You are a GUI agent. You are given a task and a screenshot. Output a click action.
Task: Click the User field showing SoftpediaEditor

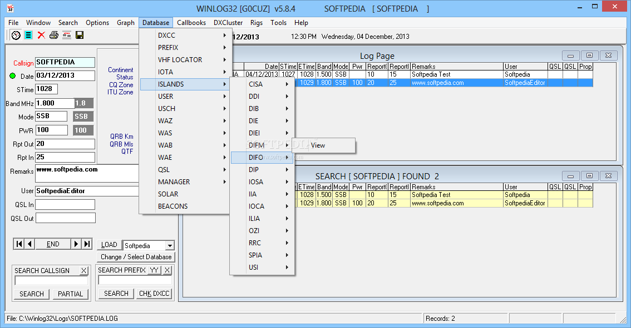coord(86,191)
